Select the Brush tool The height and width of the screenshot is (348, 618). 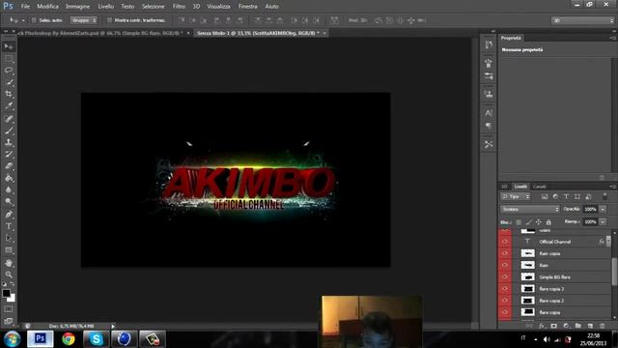pyautogui.click(x=9, y=130)
